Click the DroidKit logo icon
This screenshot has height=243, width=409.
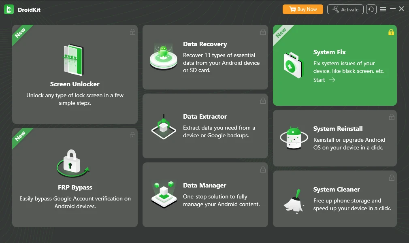click(x=9, y=10)
